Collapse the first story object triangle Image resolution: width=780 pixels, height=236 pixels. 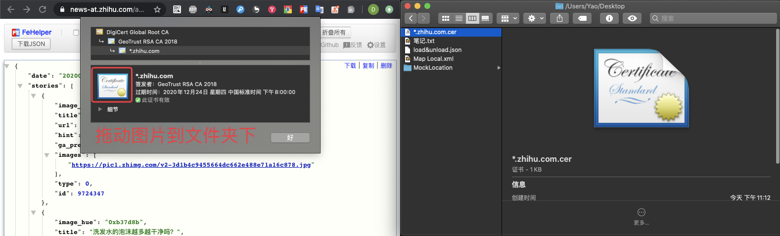tap(33, 95)
